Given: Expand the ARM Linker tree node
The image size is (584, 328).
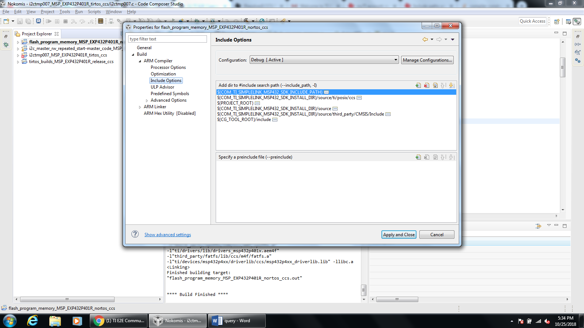Looking at the screenshot, I should 140,107.
